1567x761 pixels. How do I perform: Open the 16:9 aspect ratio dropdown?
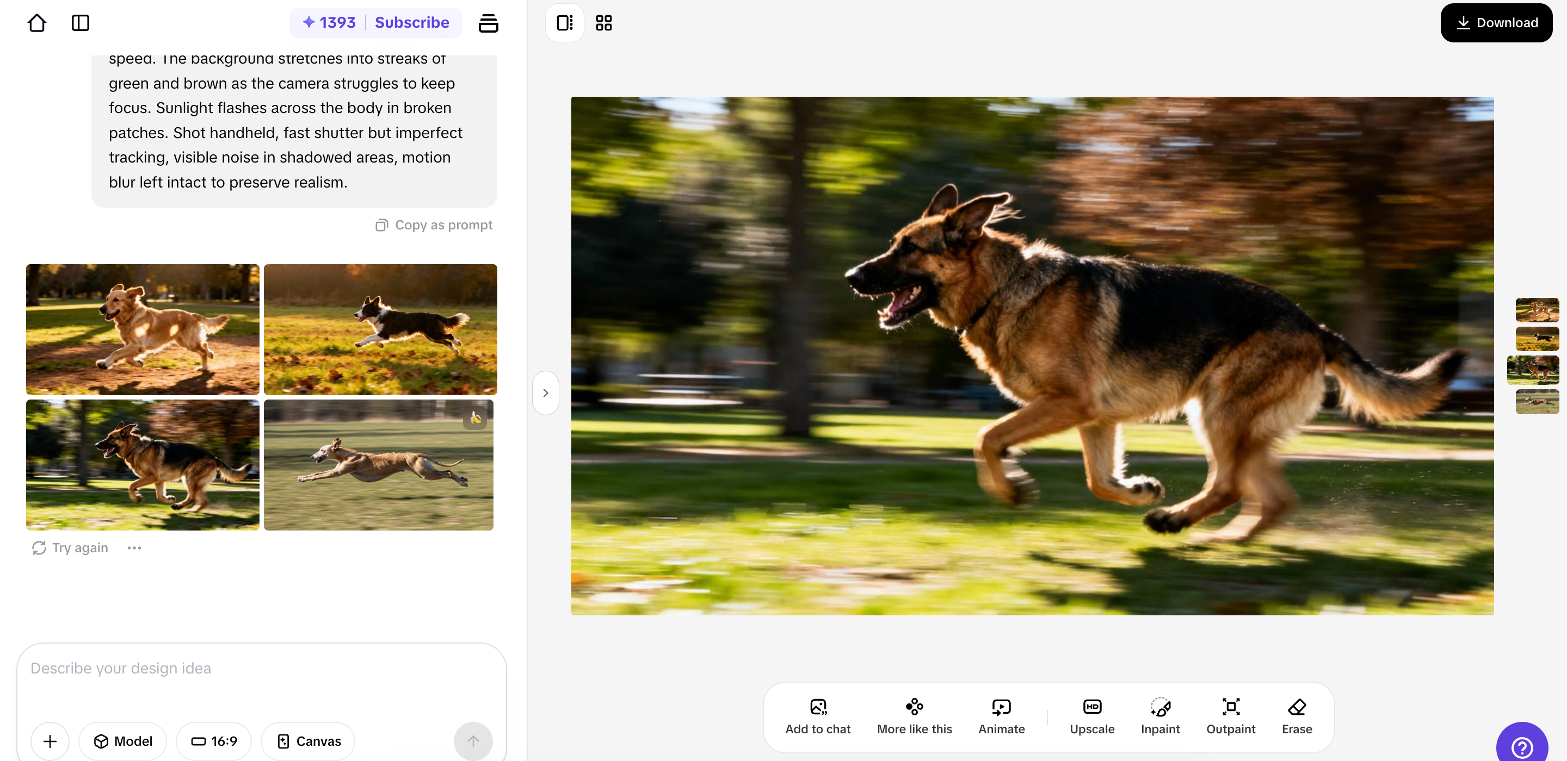214,741
